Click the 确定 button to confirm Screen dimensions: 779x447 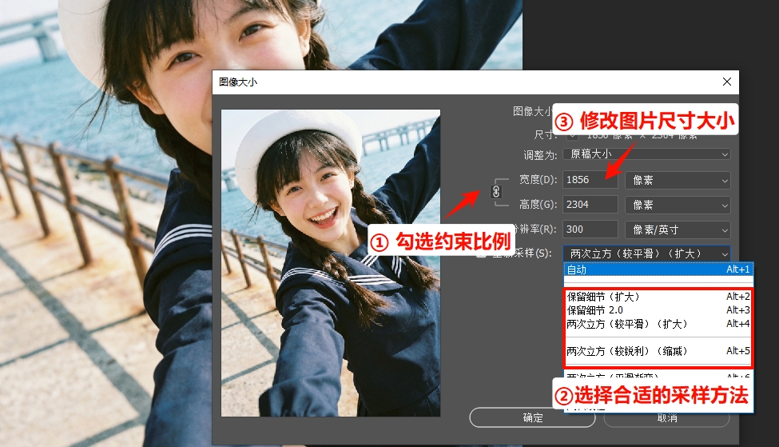click(532, 417)
